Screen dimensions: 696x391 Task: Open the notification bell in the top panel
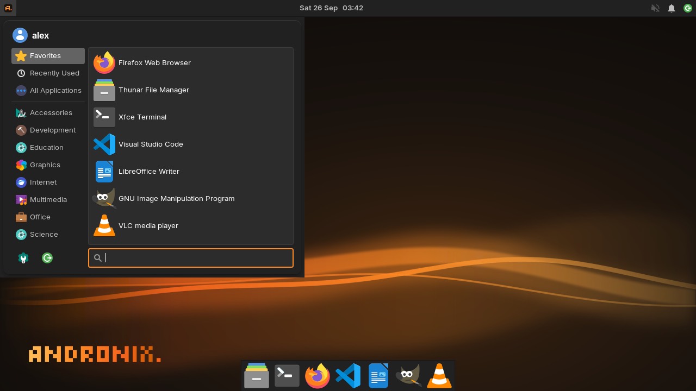[x=672, y=8]
